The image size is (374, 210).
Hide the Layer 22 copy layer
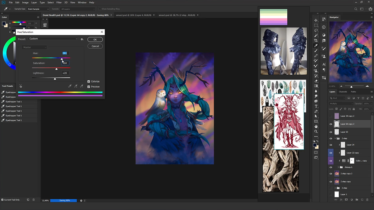click(x=331, y=153)
